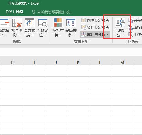The image size is (142, 135).
Task: Click the 汇总拆分 icon
Action: 120,22
